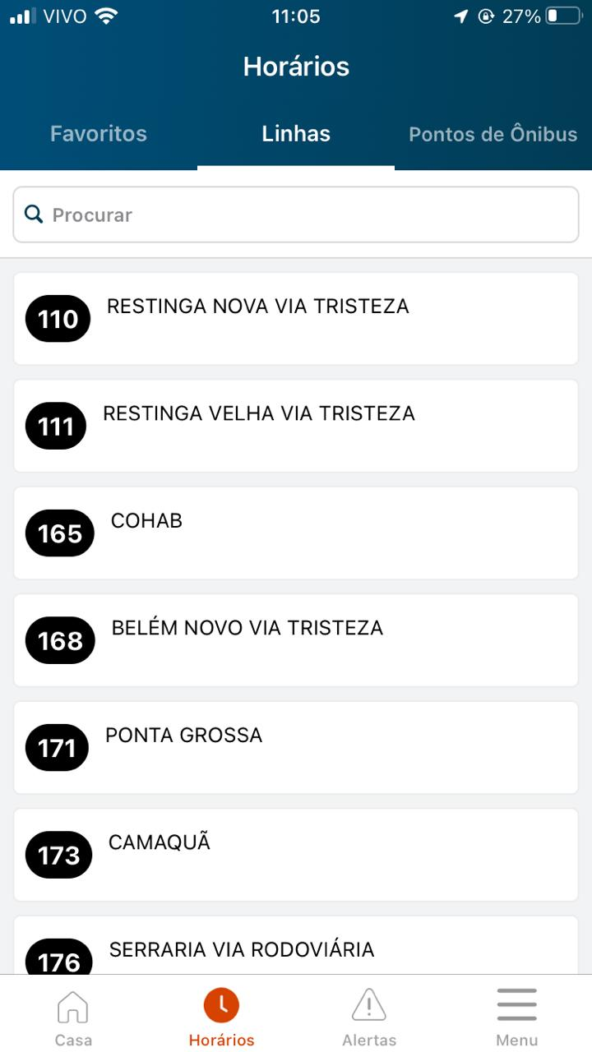
Task: Tap the 165 line number badge
Action: (60, 533)
